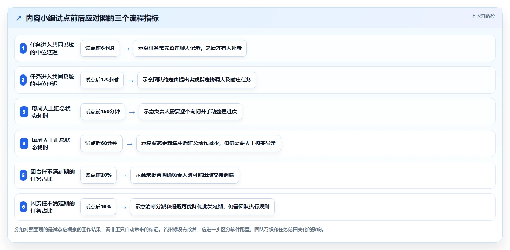
Task: Click the 示意负责人需要逐个询问 description box
Action: point(191,112)
